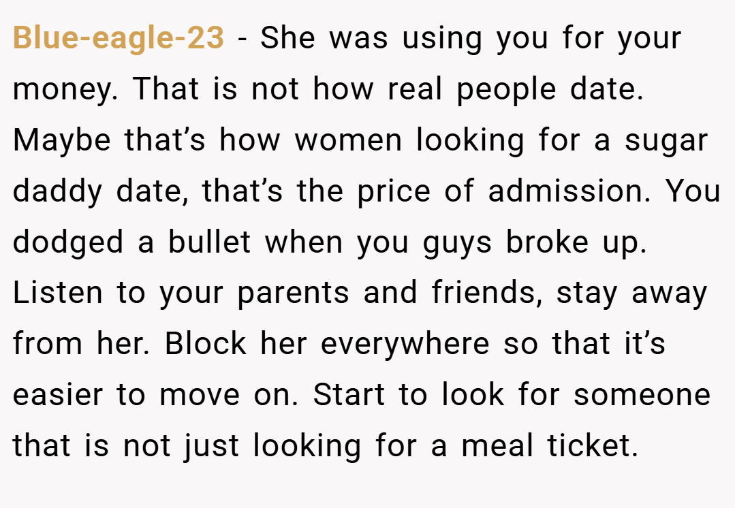Click the word "daddy" in the comment
The width and height of the screenshot is (735, 508).
tap(57, 192)
